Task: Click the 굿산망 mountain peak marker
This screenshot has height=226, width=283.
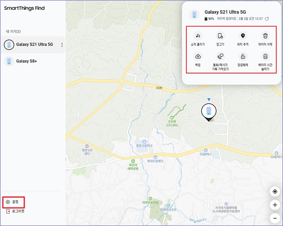Action: 172,118
